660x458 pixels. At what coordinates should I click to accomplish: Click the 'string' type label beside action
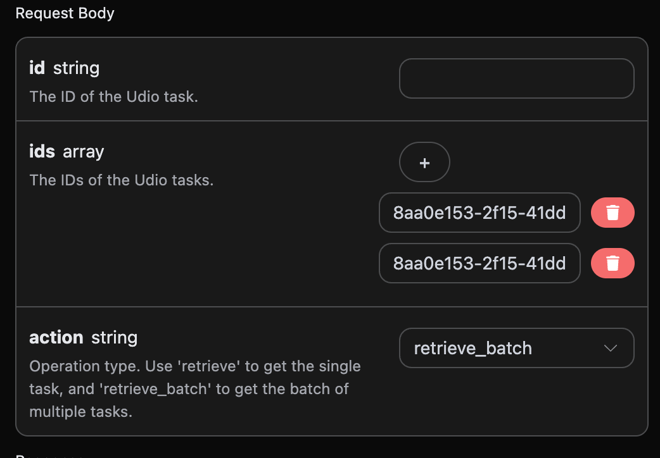pos(115,338)
